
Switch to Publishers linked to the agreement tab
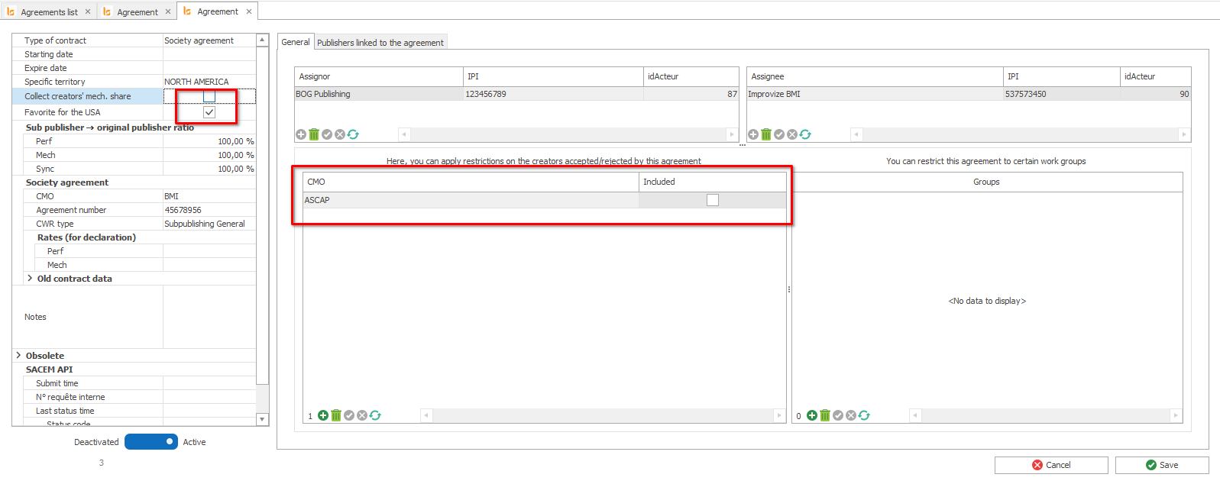pyautogui.click(x=380, y=43)
